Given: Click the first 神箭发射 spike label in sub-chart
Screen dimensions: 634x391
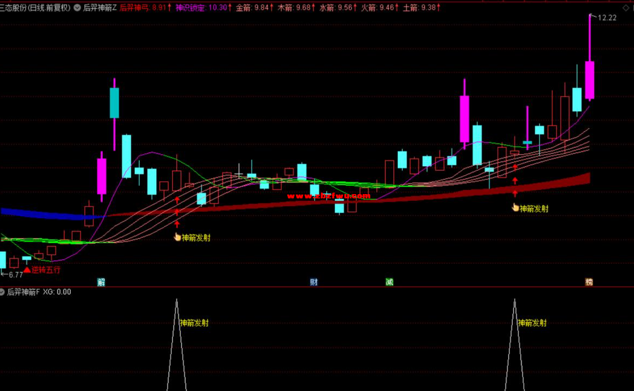Looking at the screenshot, I should pyautogui.click(x=194, y=323).
